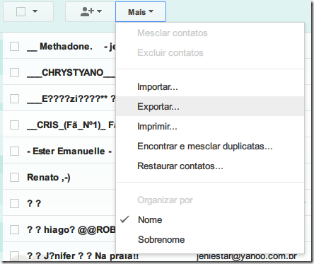314x264 pixels.
Task: Check the box for __CRIS_(Fã_Nº1)_ contact
Action: click(14, 125)
